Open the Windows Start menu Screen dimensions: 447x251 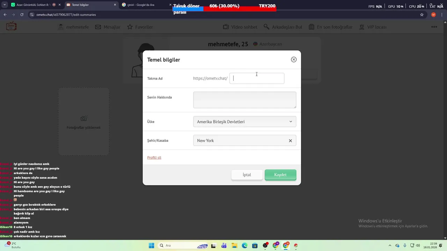tap(151, 245)
